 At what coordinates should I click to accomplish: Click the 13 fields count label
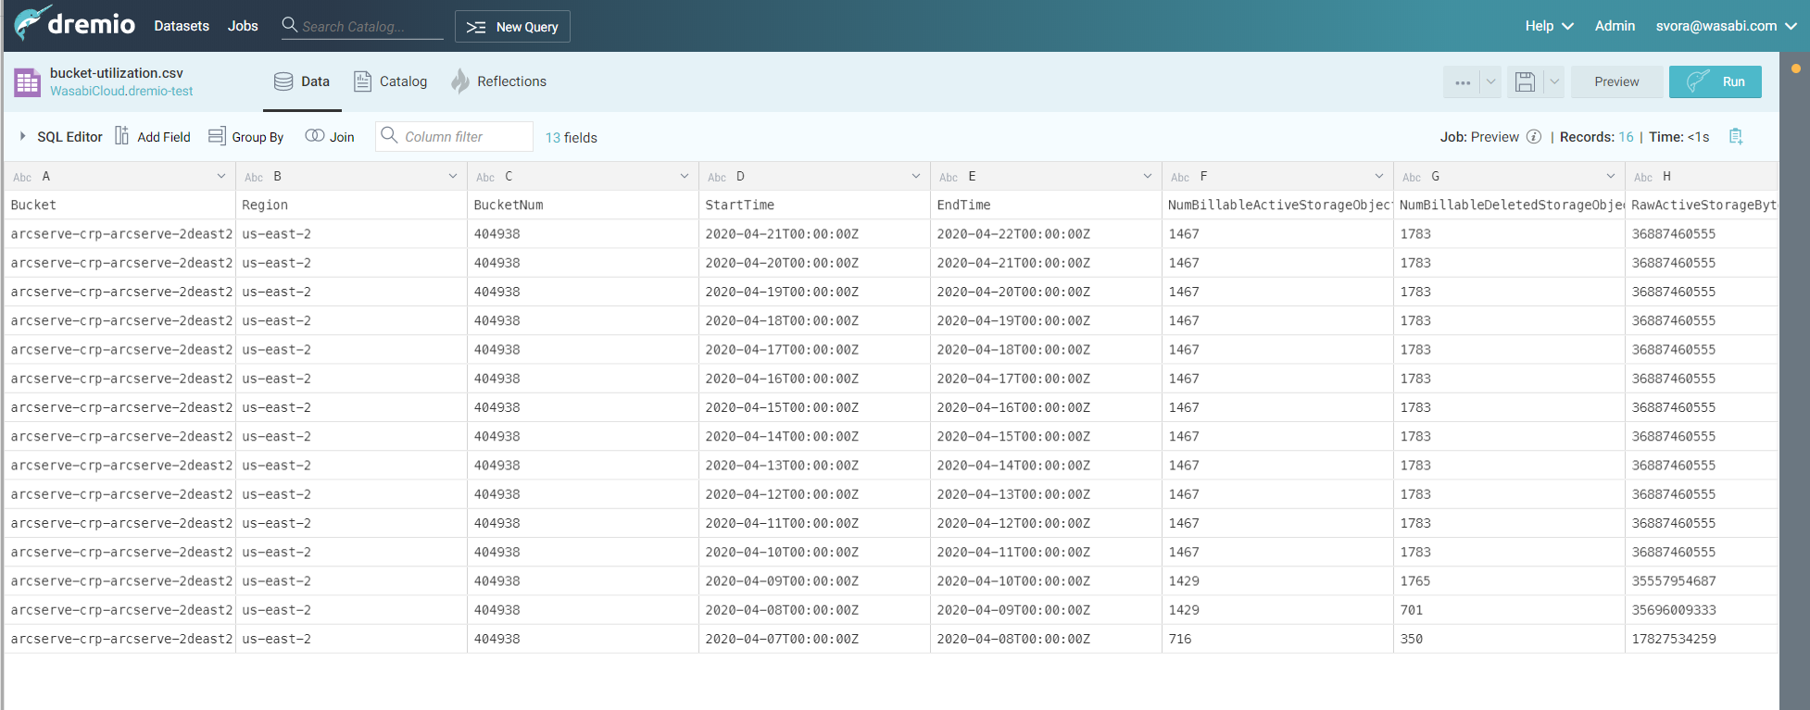[x=571, y=137]
